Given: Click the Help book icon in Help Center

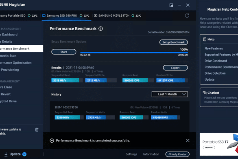Looking at the screenshot, I should tap(205, 39).
